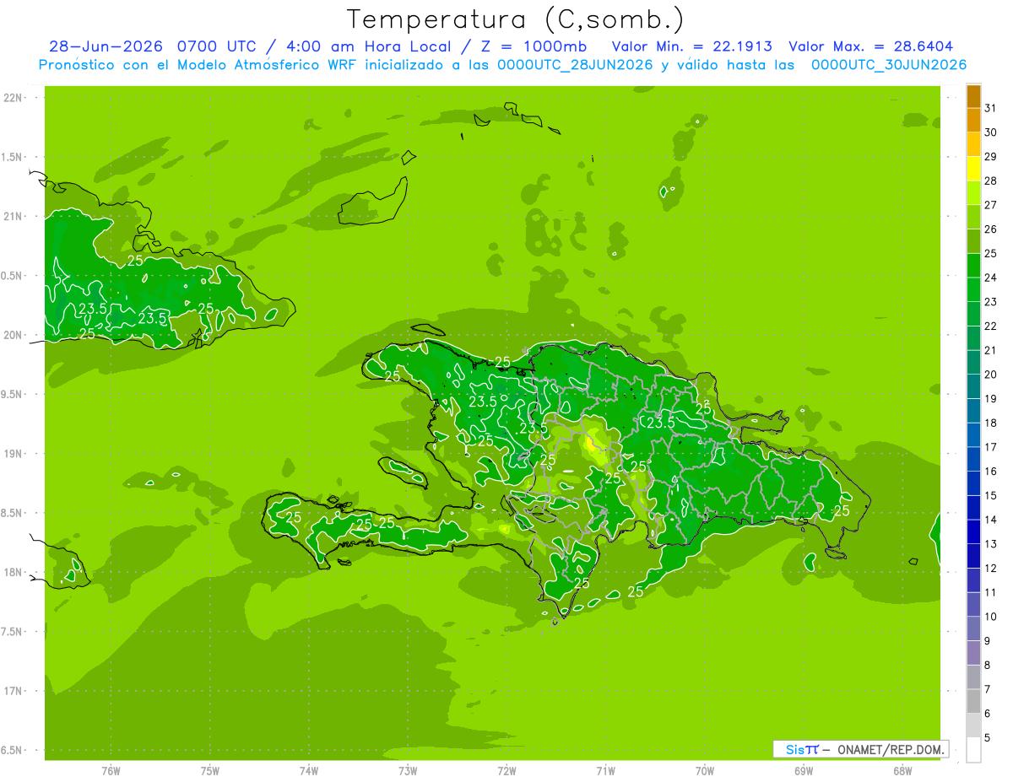Click legend value 24 on color bar
Screen dimensions: 1013x782
(x=990, y=278)
